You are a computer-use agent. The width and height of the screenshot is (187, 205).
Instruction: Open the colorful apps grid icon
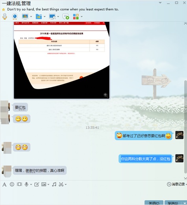[x=76, y=17]
